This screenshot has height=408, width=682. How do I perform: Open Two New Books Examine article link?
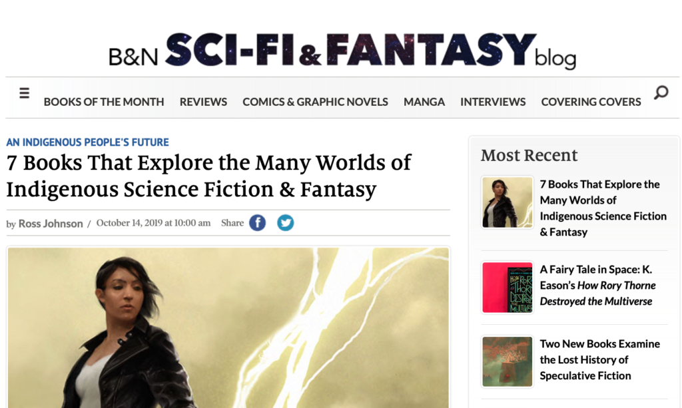click(x=600, y=360)
